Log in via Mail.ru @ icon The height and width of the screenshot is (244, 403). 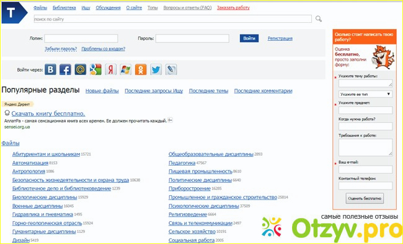point(81,69)
